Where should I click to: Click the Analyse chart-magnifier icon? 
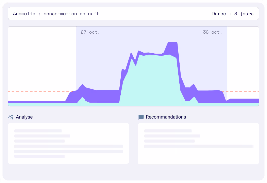coord(11,117)
